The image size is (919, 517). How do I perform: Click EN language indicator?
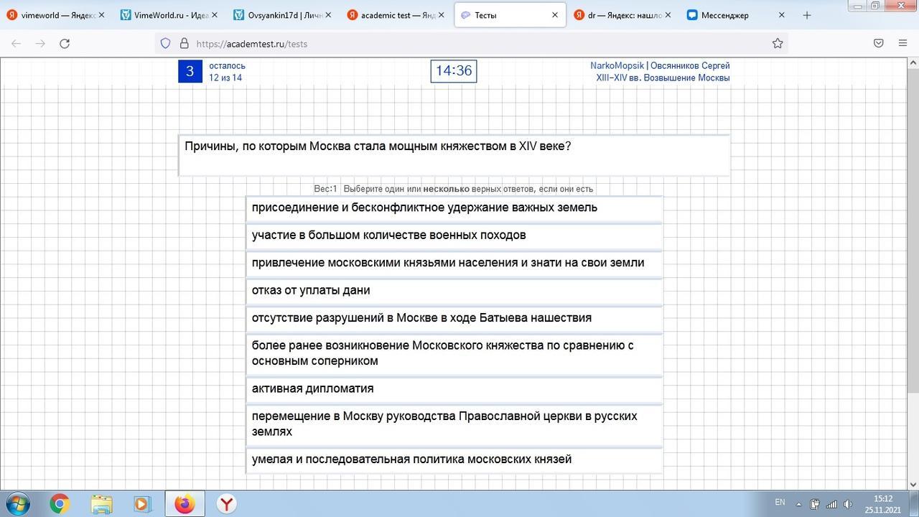pyautogui.click(x=780, y=503)
